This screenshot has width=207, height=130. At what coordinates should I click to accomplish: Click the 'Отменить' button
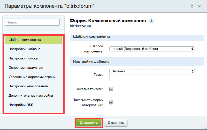click(116, 123)
